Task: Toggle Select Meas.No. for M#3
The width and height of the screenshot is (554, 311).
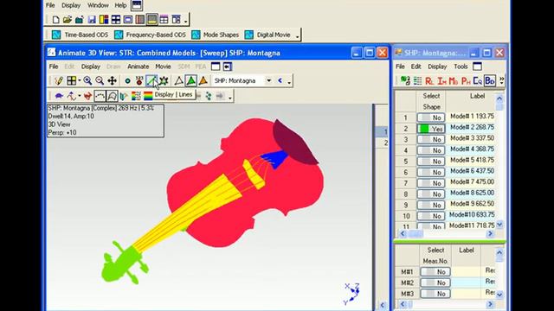Action: (x=435, y=294)
